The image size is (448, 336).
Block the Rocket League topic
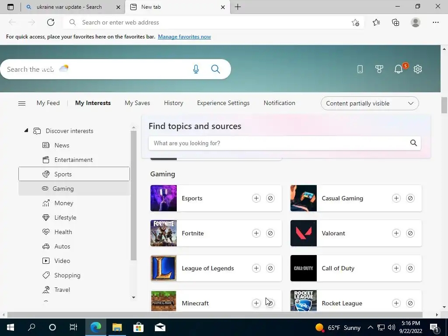click(410, 303)
